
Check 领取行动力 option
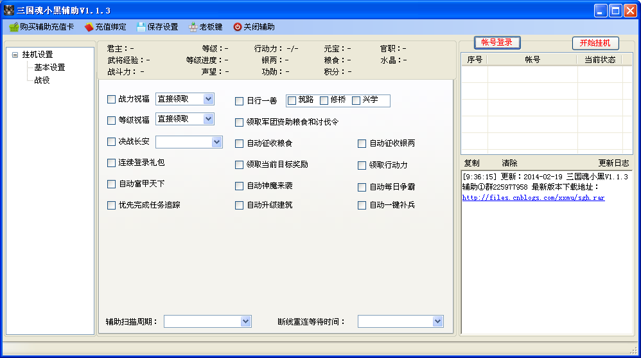point(362,165)
